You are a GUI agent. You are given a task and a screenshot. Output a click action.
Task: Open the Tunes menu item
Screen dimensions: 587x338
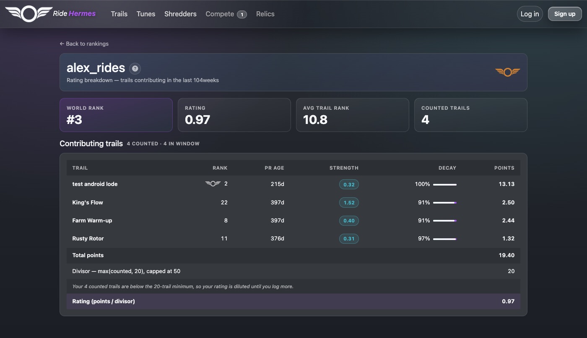(146, 14)
